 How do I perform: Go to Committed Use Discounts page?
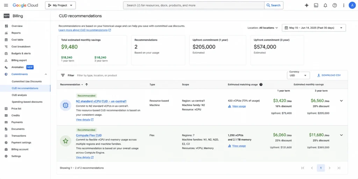point(27,81)
